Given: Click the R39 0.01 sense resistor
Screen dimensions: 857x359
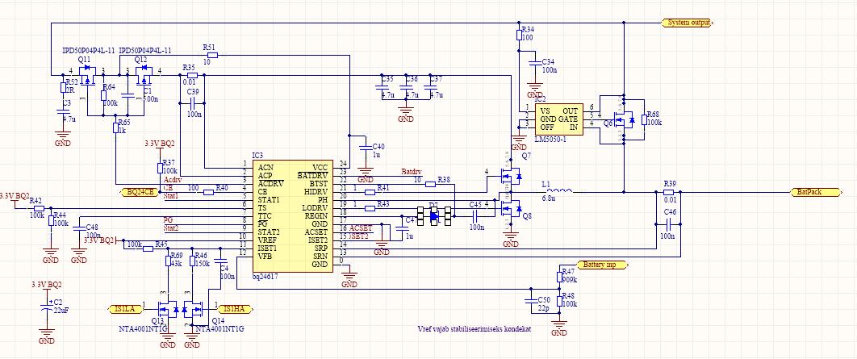Looking at the screenshot, I should coord(669,192).
